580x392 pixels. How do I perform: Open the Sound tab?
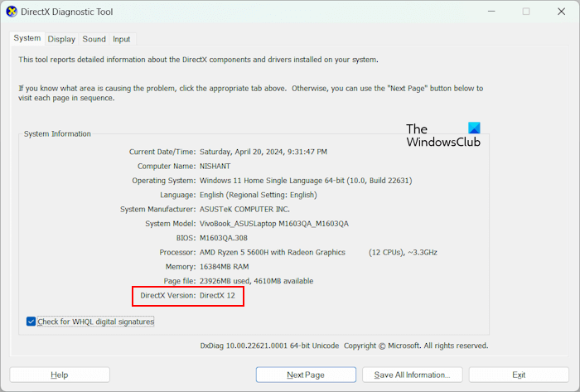pos(94,39)
